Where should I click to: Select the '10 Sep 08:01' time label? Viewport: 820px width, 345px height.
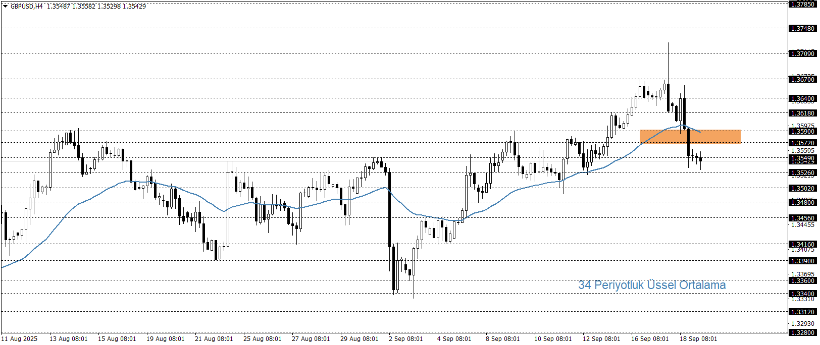pos(553,339)
